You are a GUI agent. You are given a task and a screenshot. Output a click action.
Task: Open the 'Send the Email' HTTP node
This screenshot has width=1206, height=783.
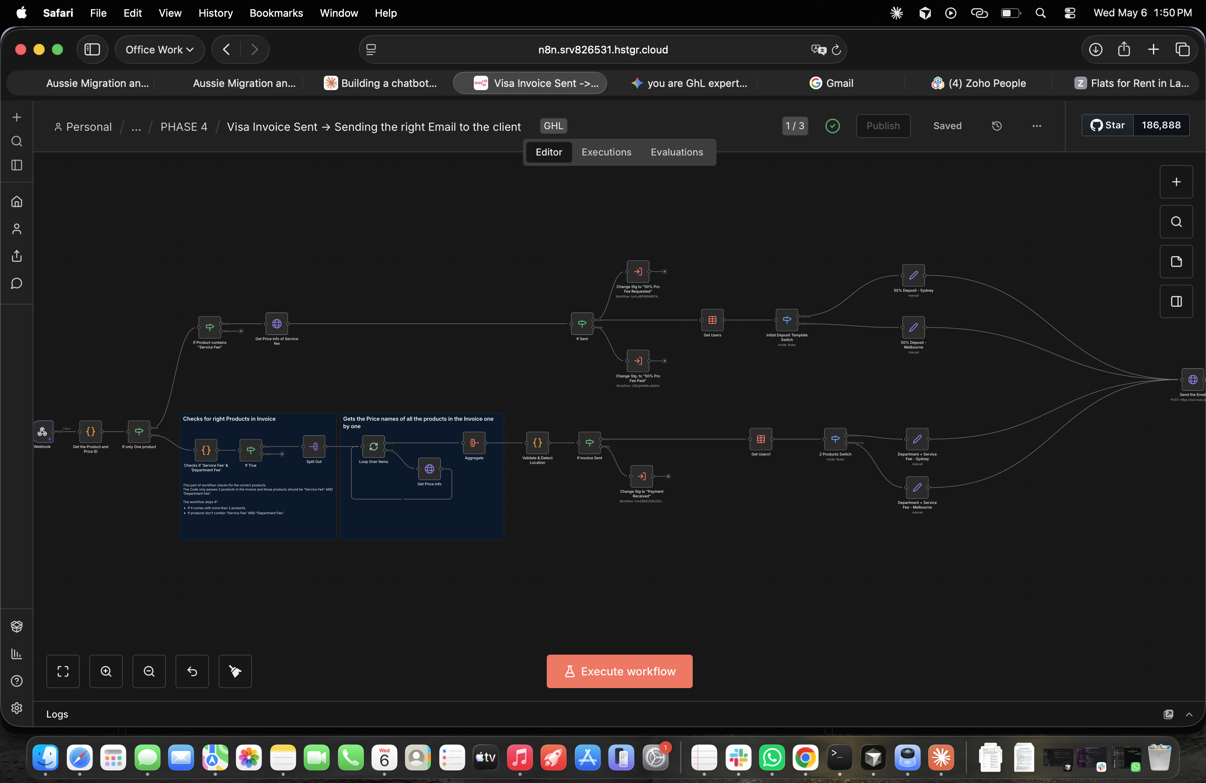coord(1192,380)
